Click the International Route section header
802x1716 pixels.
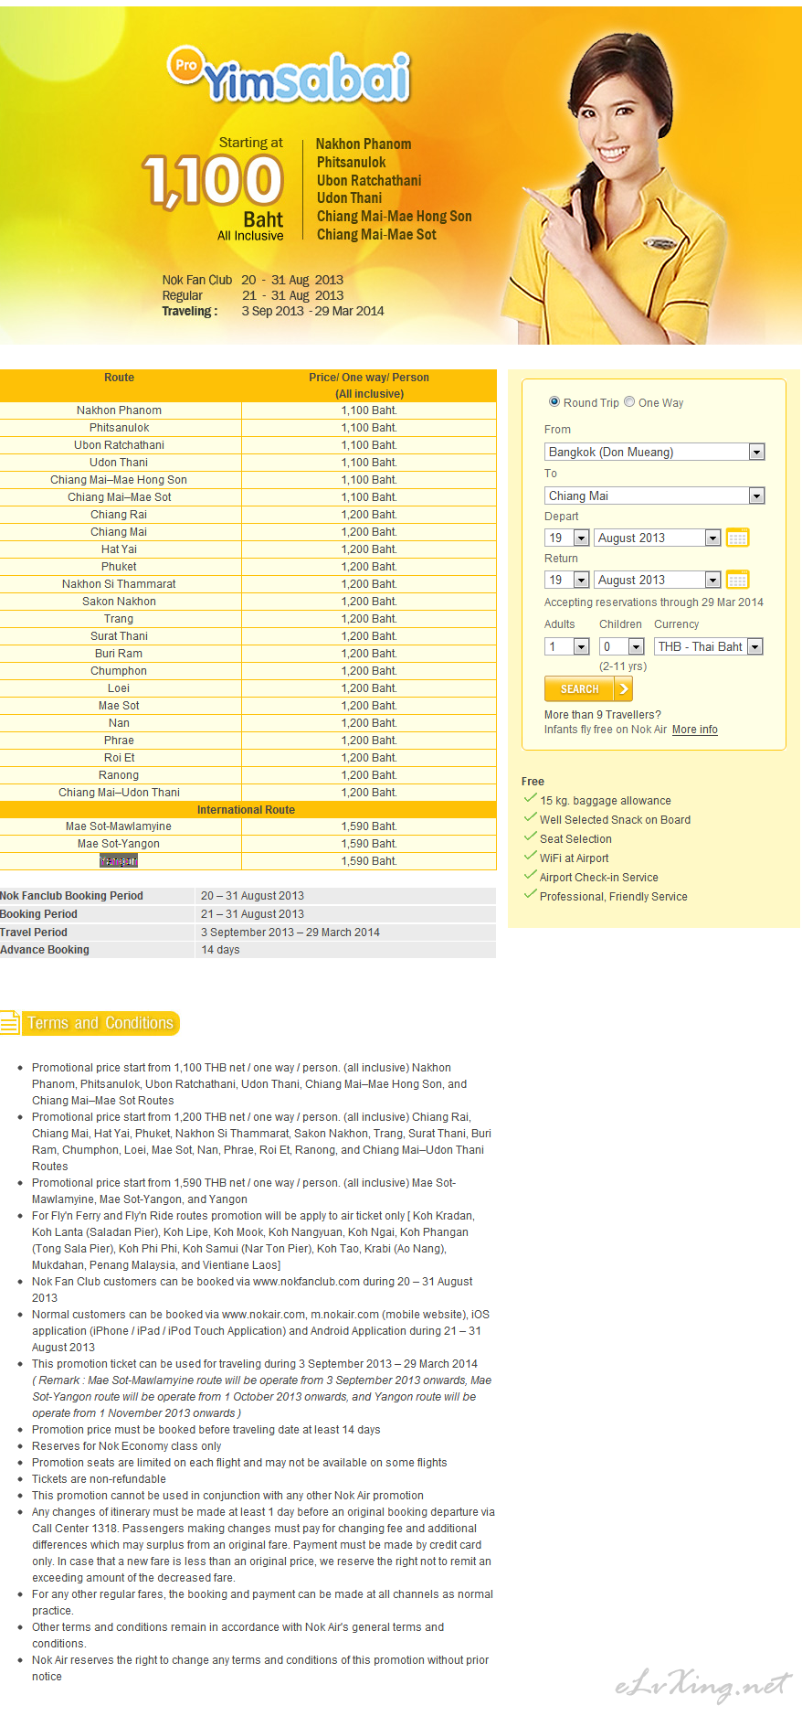coord(248,810)
